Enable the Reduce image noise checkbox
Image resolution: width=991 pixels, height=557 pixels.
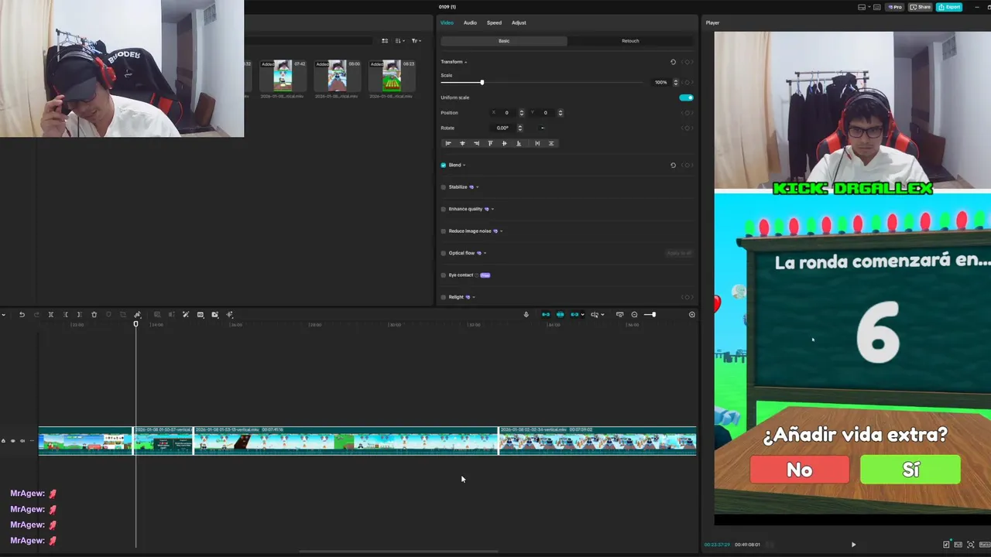444,231
